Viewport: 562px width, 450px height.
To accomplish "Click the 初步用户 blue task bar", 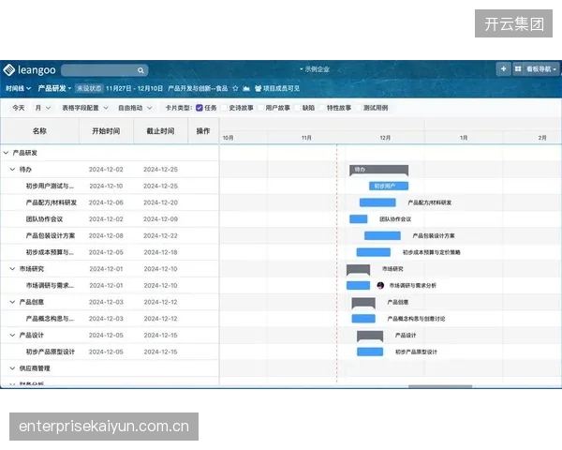I will point(389,186).
